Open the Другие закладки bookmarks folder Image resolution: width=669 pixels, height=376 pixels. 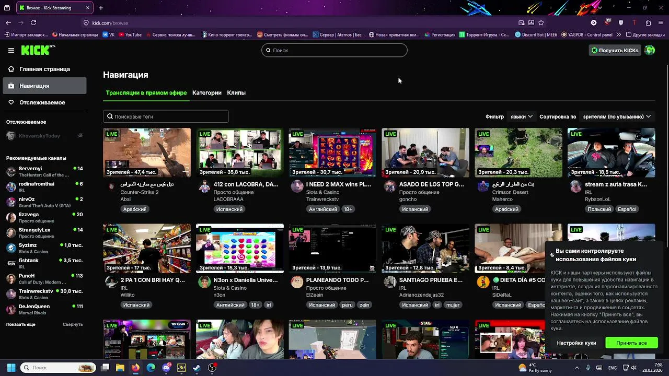[645, 34]
